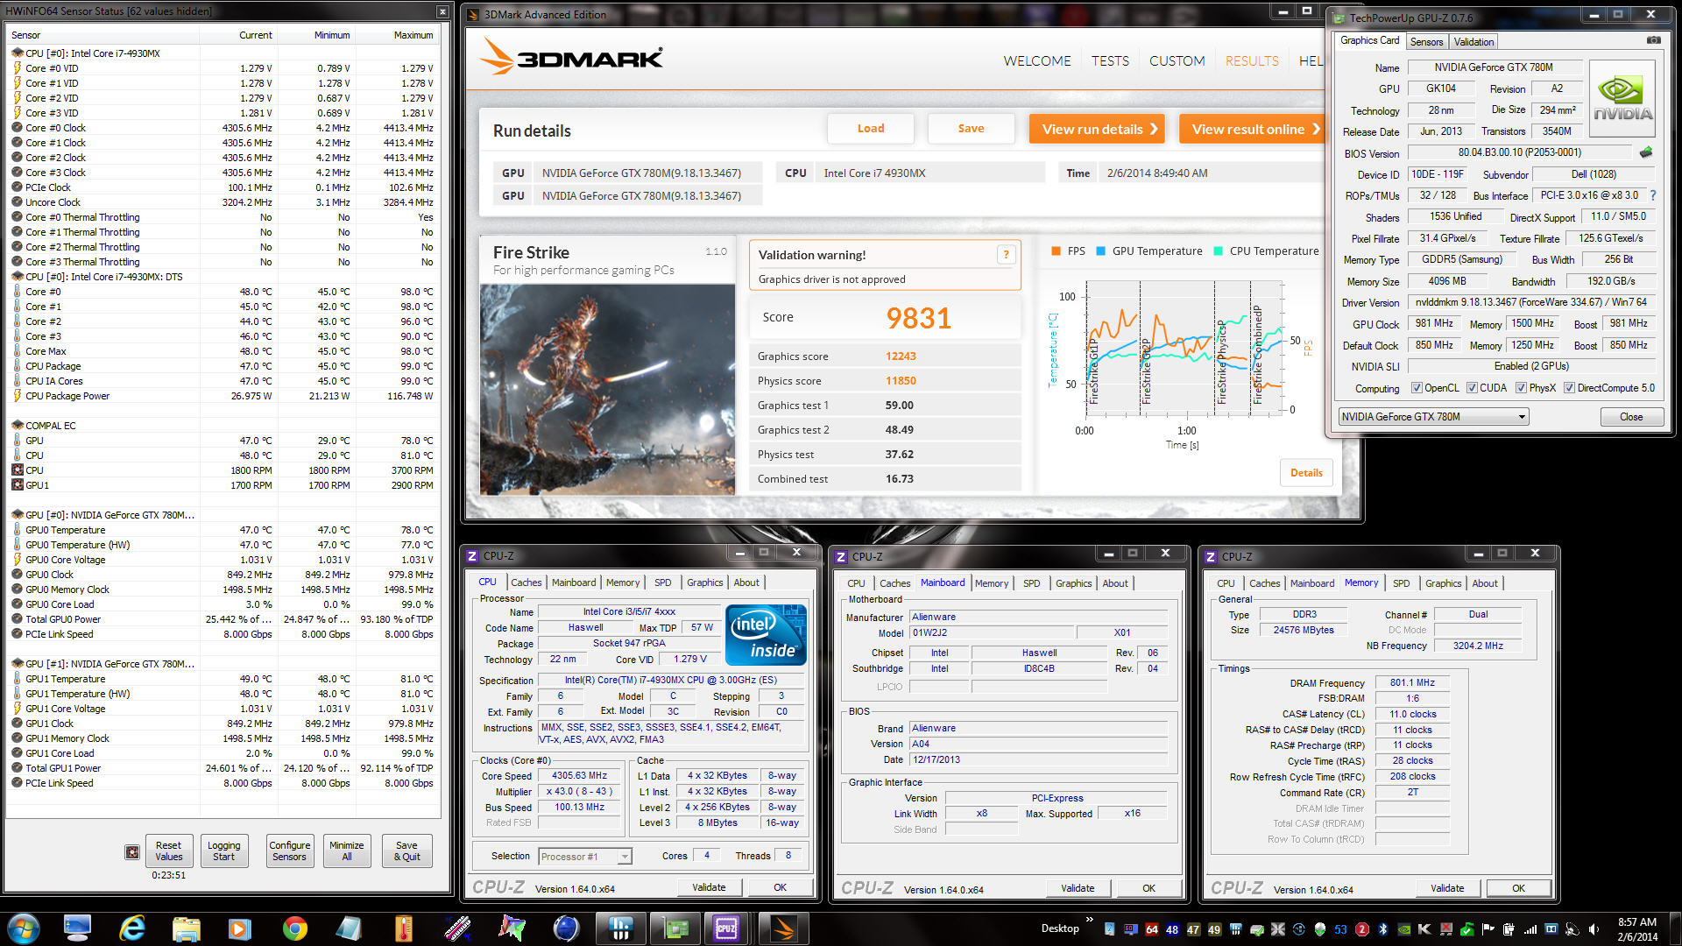The height and width of the screenshot is (946, 1682).
Task: Click View run details button
Action: click(1097, 129)
